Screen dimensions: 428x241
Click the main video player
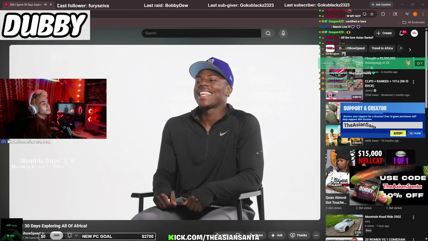pyautogui.click(x=165, y=132)
